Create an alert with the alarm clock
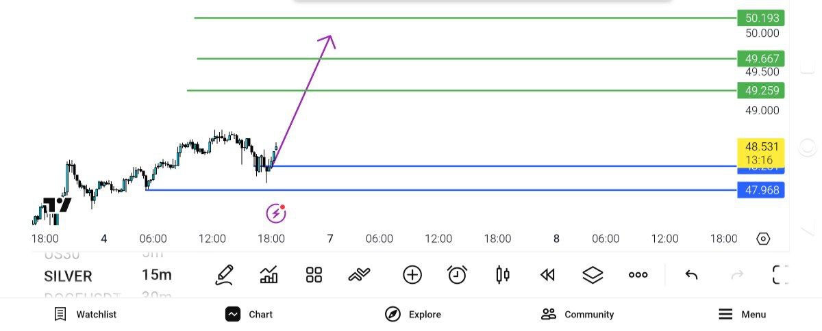The height and width of the screenshot is (331, 822). (x=457, y=275)
